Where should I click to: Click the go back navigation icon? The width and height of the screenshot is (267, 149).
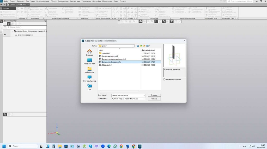coord(138,46)
